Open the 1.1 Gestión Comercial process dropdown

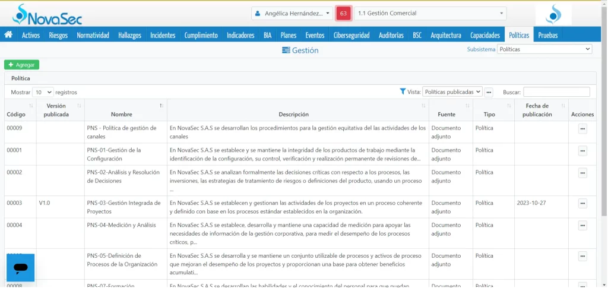430,13
